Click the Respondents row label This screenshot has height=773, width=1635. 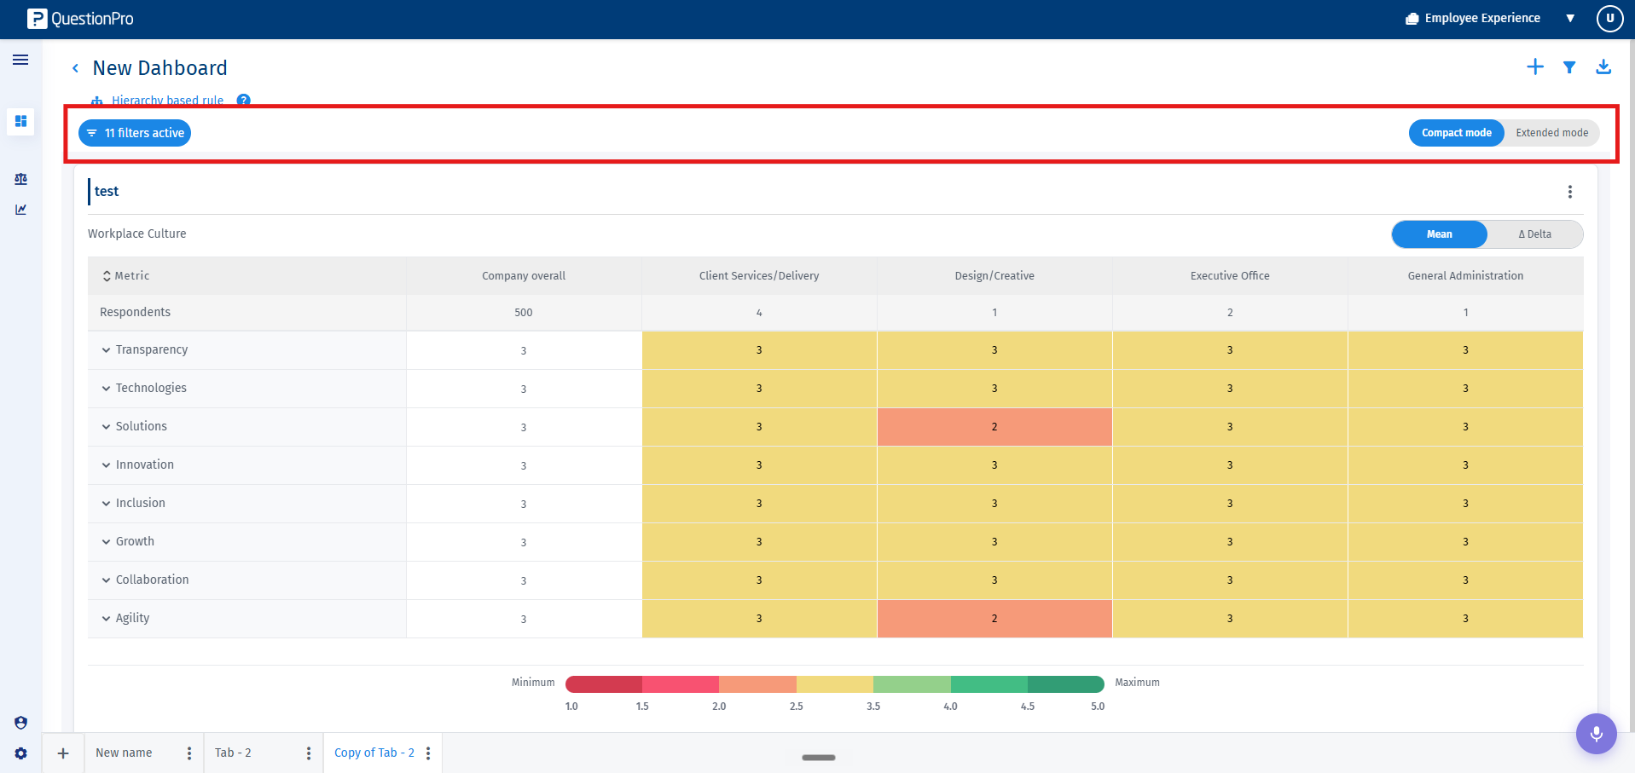tap(135, 313)
